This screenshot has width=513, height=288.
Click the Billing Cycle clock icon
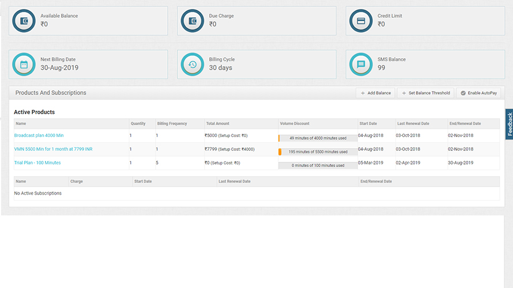click(x=193, y=65)
